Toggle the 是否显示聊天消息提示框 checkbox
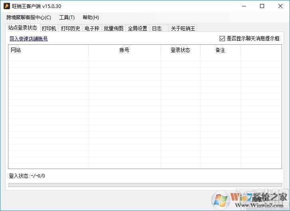290x211 pixels. point(249,38)
